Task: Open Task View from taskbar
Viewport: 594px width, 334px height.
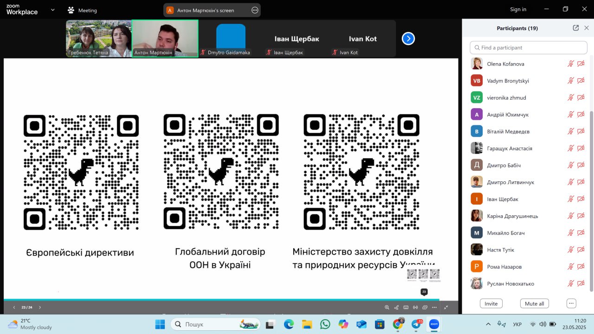Action: click(271, 324)
